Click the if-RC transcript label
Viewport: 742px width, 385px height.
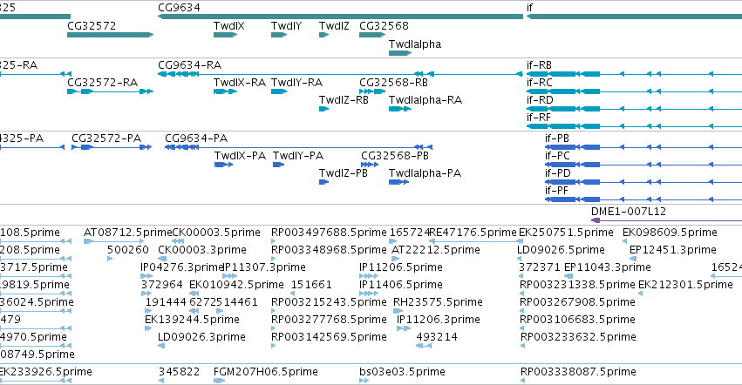540,82
